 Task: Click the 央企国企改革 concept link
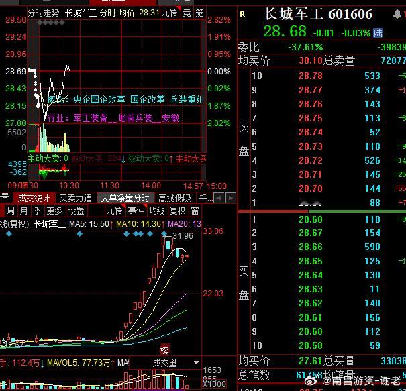click(99, 99)
